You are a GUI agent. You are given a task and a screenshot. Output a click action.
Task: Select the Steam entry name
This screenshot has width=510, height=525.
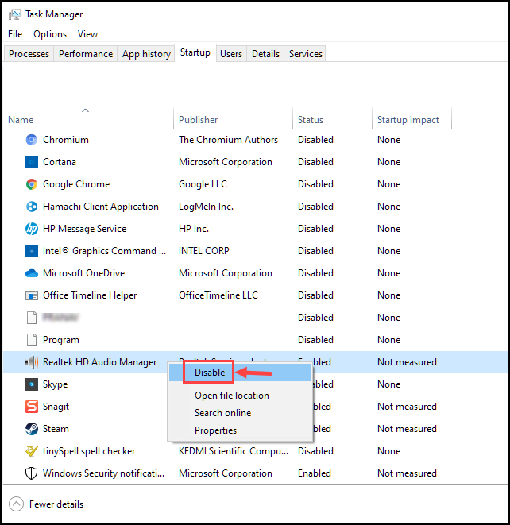[x=56, y=429]
